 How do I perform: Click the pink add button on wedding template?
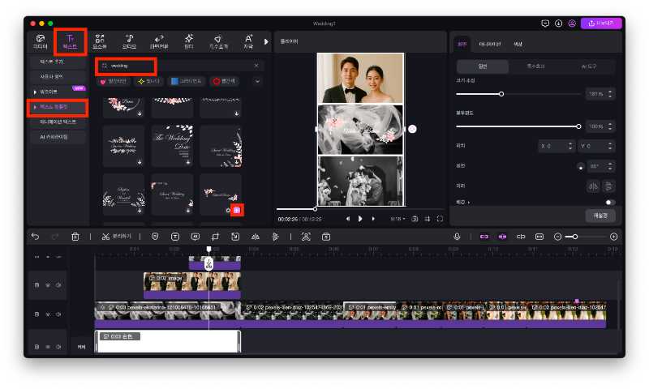[x=236, y=210]
